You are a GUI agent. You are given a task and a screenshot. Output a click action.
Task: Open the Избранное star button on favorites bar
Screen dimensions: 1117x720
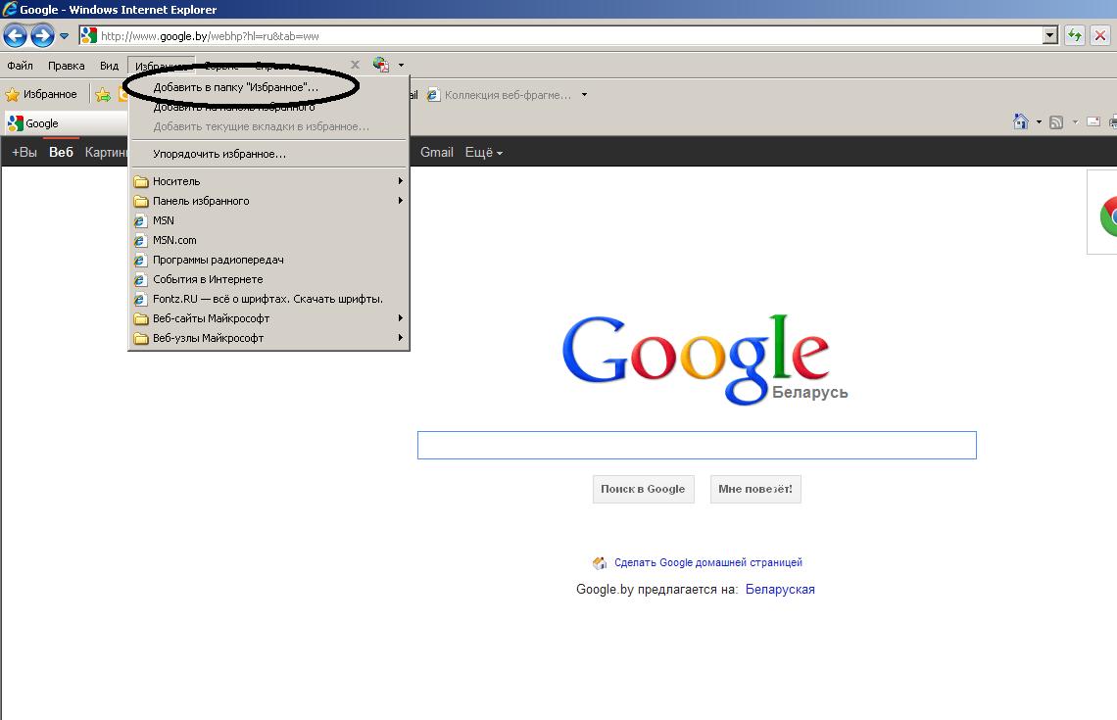[41, 94]
